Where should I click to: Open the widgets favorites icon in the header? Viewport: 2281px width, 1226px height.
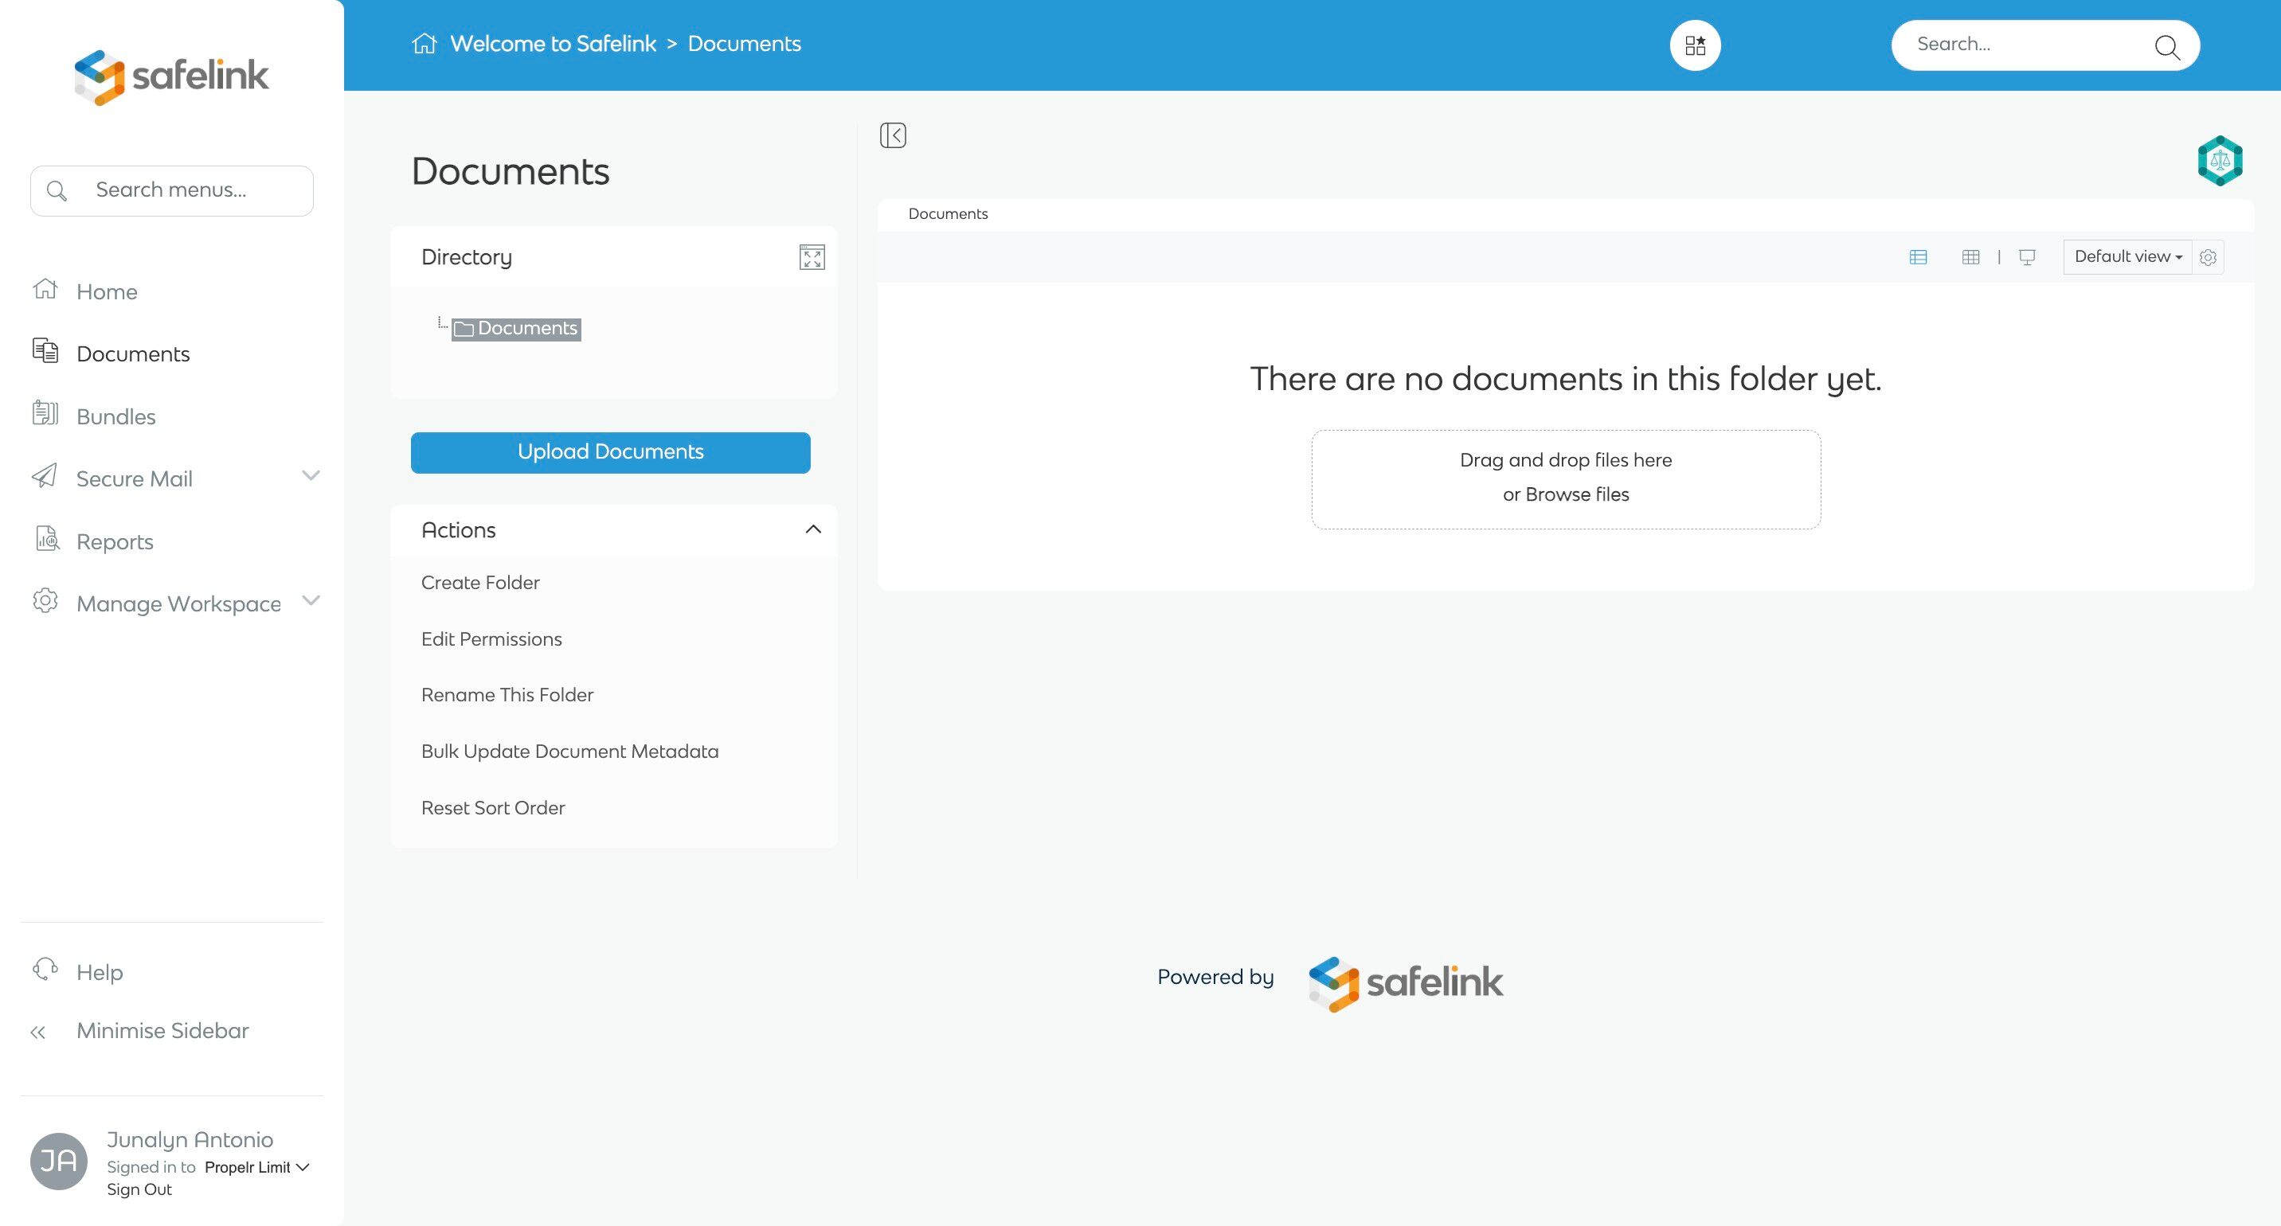point(1695,45)
